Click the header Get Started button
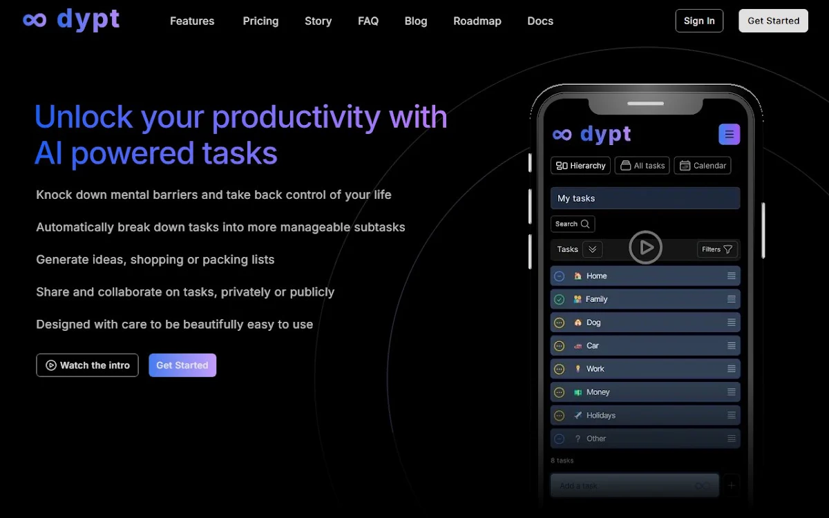 (x=774, y=21)
